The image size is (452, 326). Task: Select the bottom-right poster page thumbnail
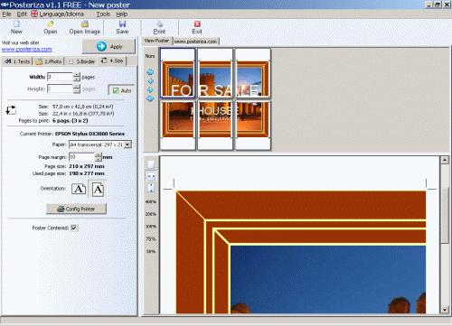point(253,126)
